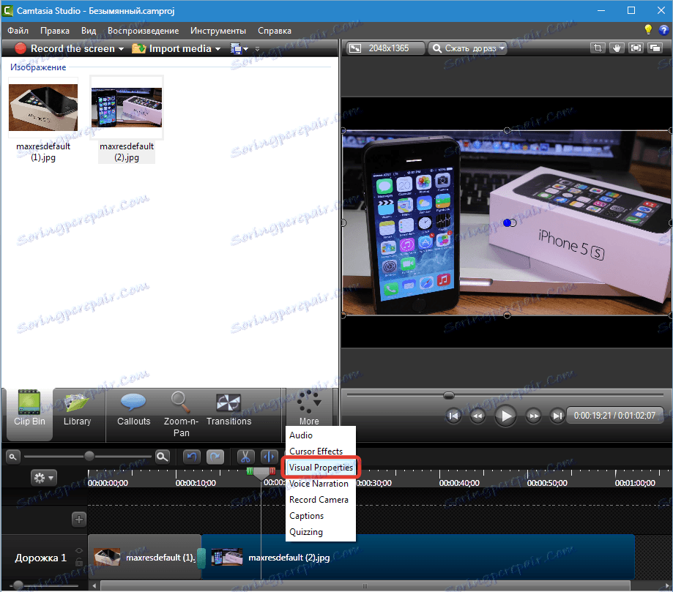The width and height of the screenshot is (673, 592).
Task: Choose Captions from the More menu
Action: click(321, 516)
